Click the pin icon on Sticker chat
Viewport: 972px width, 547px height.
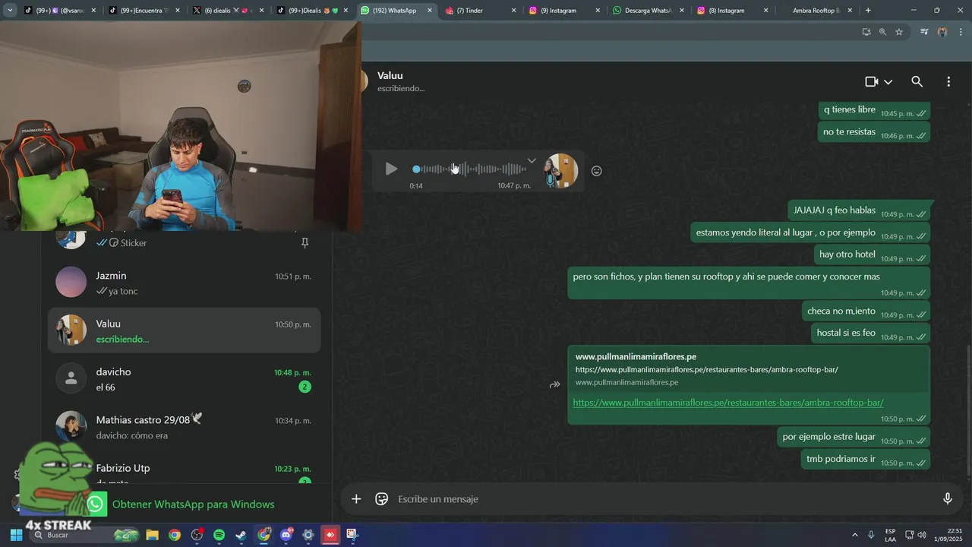(305, 243)
